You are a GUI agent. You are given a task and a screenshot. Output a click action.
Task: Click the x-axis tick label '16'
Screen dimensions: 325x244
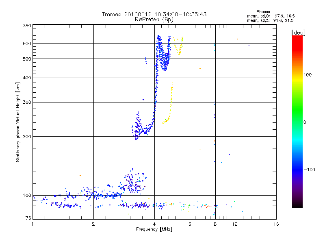tap(276, 224)
